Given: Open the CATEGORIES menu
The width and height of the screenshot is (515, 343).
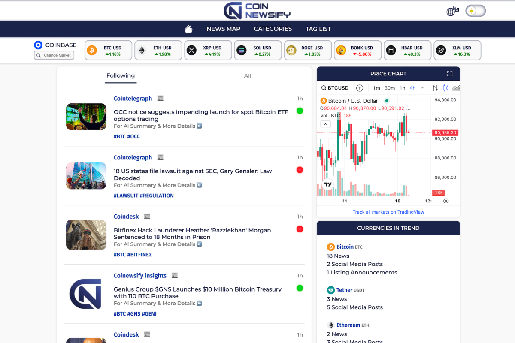Looking at the screenshot, I should click(x=273, y=29).
